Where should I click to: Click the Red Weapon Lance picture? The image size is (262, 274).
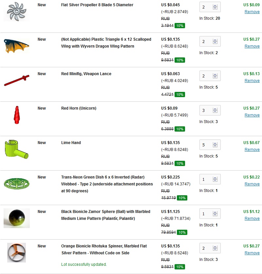[16, 80]
